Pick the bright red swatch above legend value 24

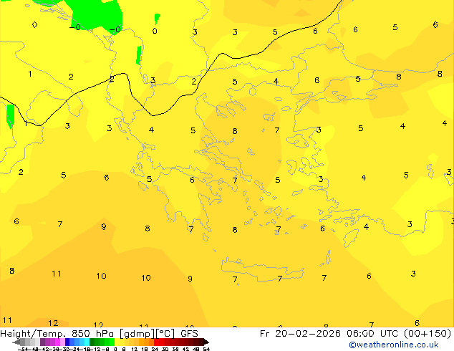click(x=156, y=342)
